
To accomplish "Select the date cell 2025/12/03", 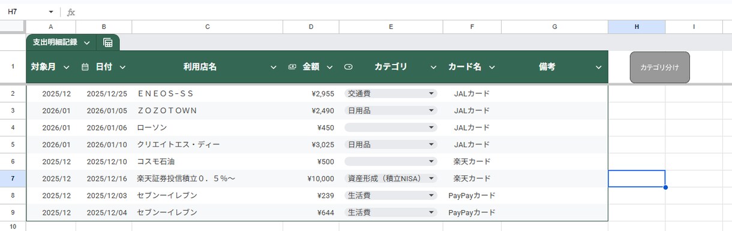I will tap(104, 195).
